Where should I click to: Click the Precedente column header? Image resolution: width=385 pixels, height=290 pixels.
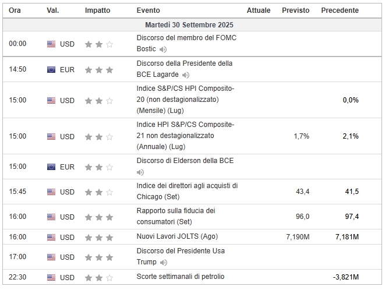(x=340, y=10)
